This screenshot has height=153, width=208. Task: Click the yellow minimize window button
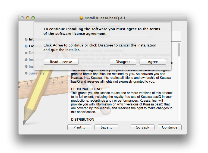coord(28,18)
